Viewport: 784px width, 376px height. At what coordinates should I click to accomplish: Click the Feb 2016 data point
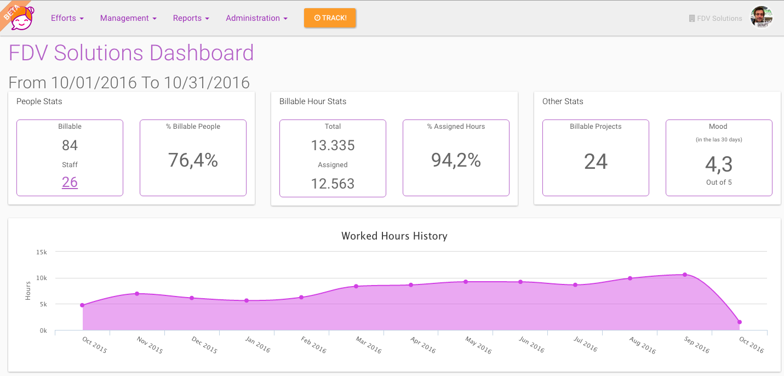click(301, 297)
